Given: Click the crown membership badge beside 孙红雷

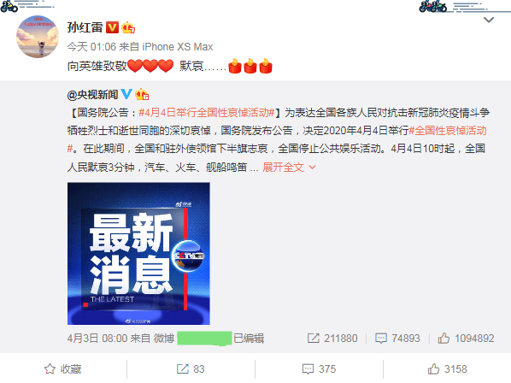Looking at the screenshot, I should 128,27.
